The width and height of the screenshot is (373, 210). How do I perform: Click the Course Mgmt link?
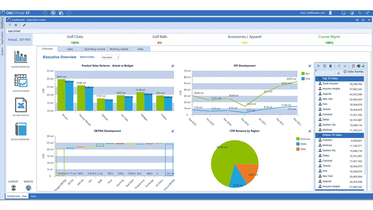click(329, 36)
